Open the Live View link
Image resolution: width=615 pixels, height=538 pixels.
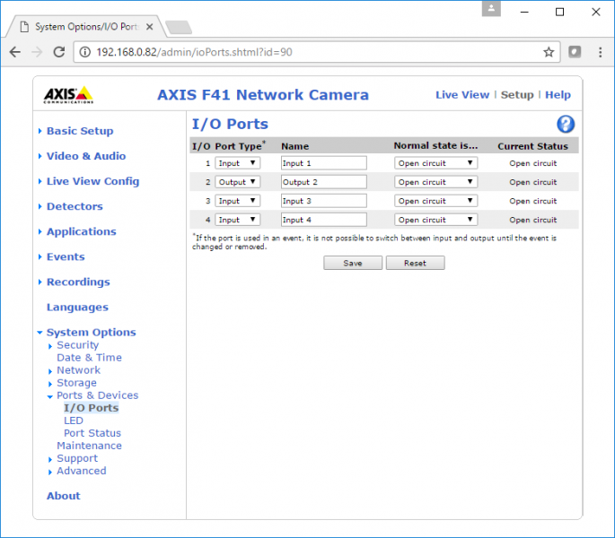462,95
